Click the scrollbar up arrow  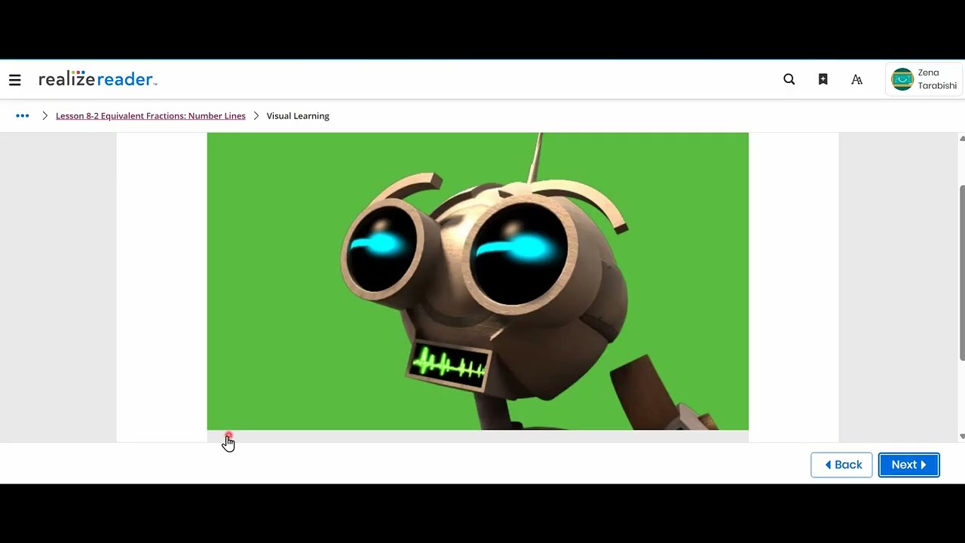coord(961,139)
